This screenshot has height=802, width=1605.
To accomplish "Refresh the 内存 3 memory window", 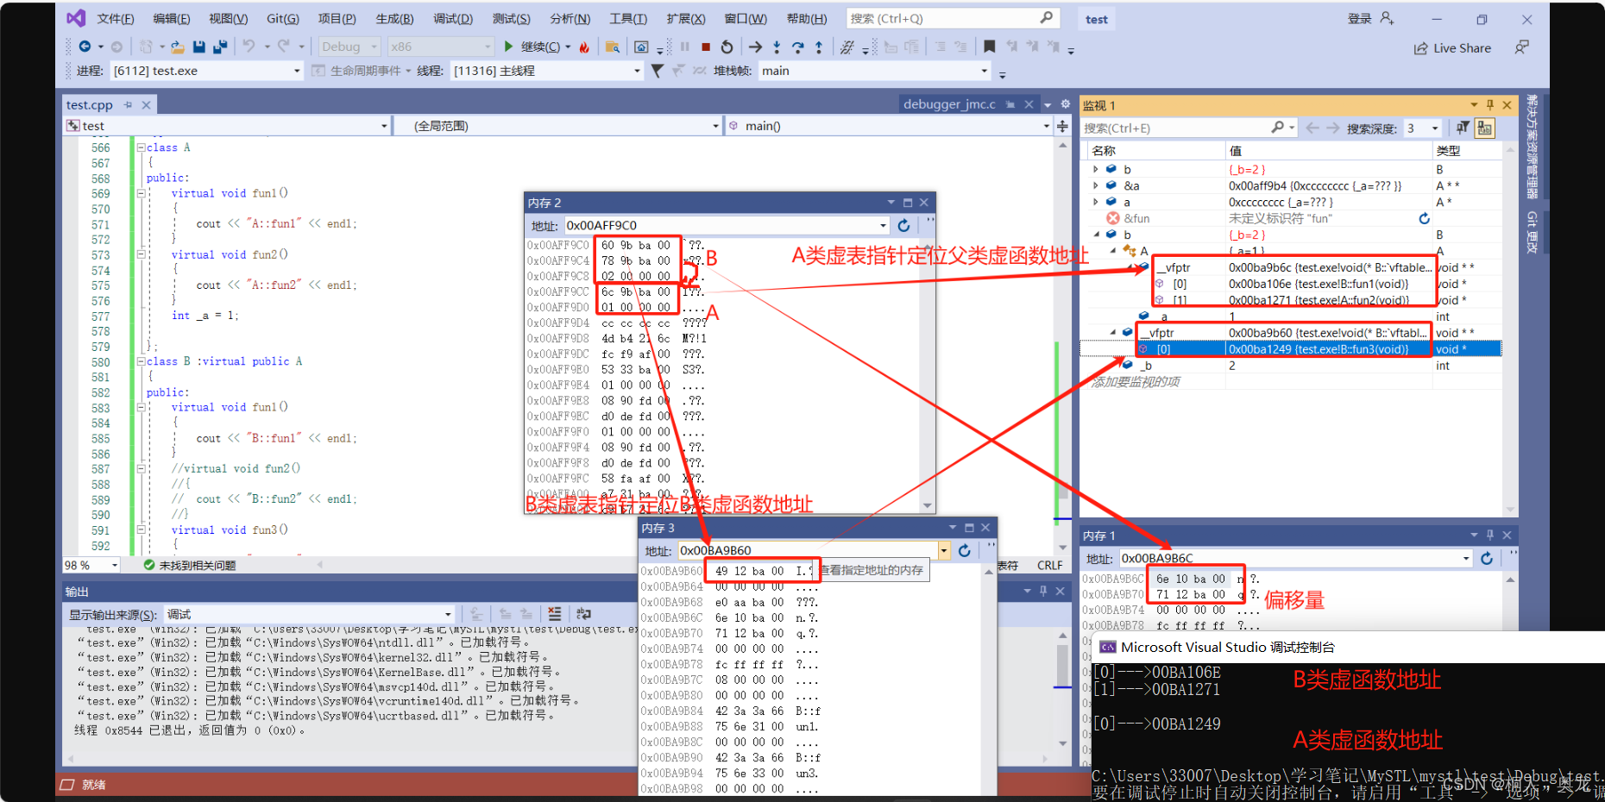I will point(965,550).
